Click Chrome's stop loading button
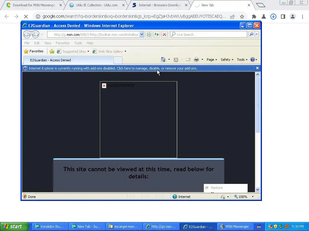This screenshot has height=231, width=309. 26,17
